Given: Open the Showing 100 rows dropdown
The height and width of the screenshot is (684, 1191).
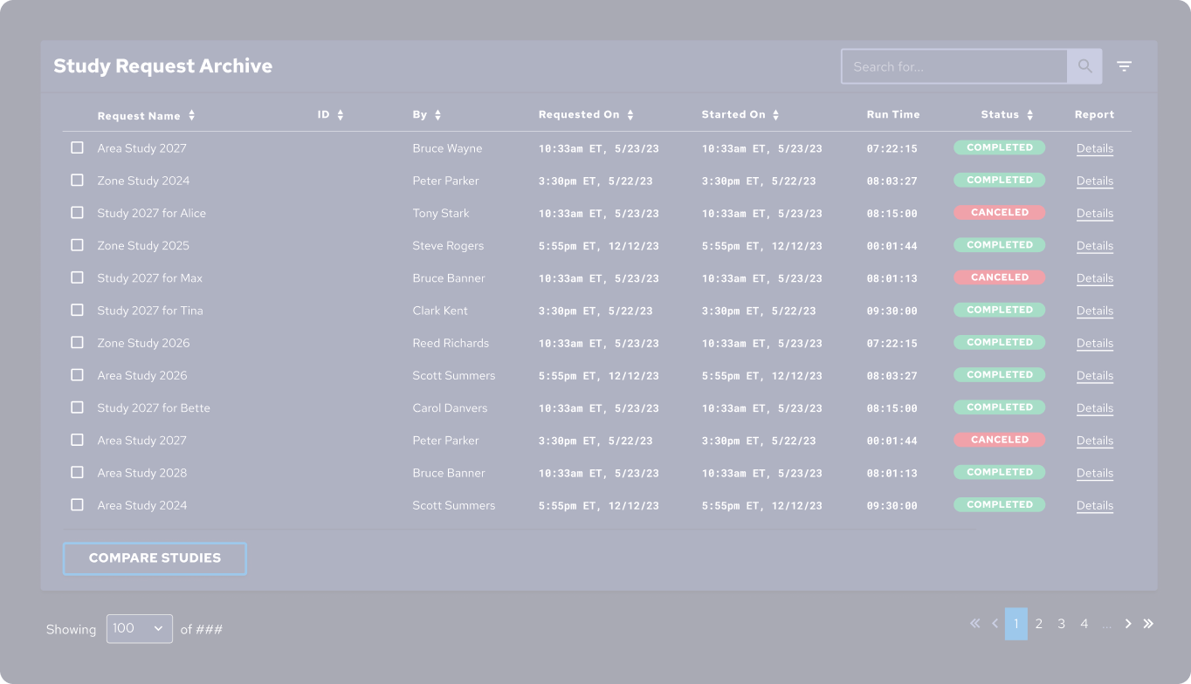Looking at the screenshot, I should 140,629.
